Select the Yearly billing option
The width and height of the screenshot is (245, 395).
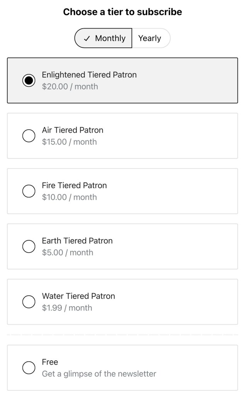(x=150, y=38)
